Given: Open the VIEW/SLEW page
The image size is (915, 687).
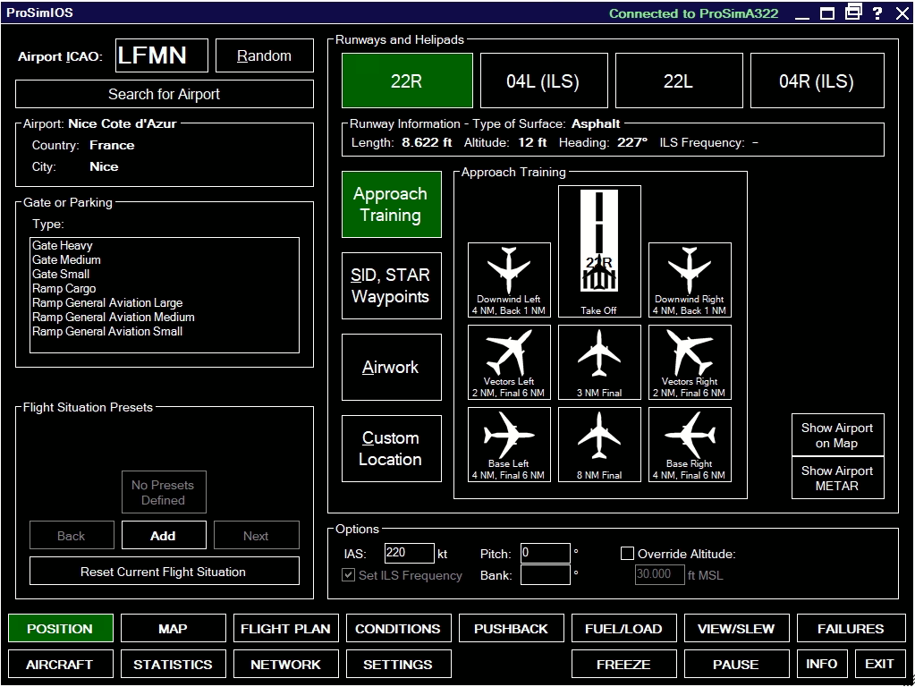Looking at the screenshot, I should (x=736, y=629).
